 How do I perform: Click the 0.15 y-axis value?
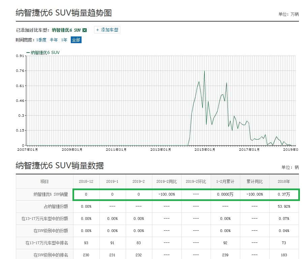20,130
